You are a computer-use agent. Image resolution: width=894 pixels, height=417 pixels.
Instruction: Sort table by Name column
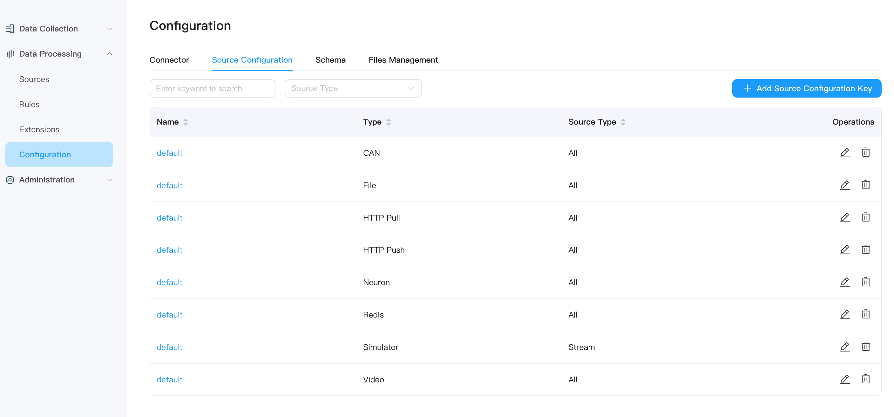coord(185,122)
